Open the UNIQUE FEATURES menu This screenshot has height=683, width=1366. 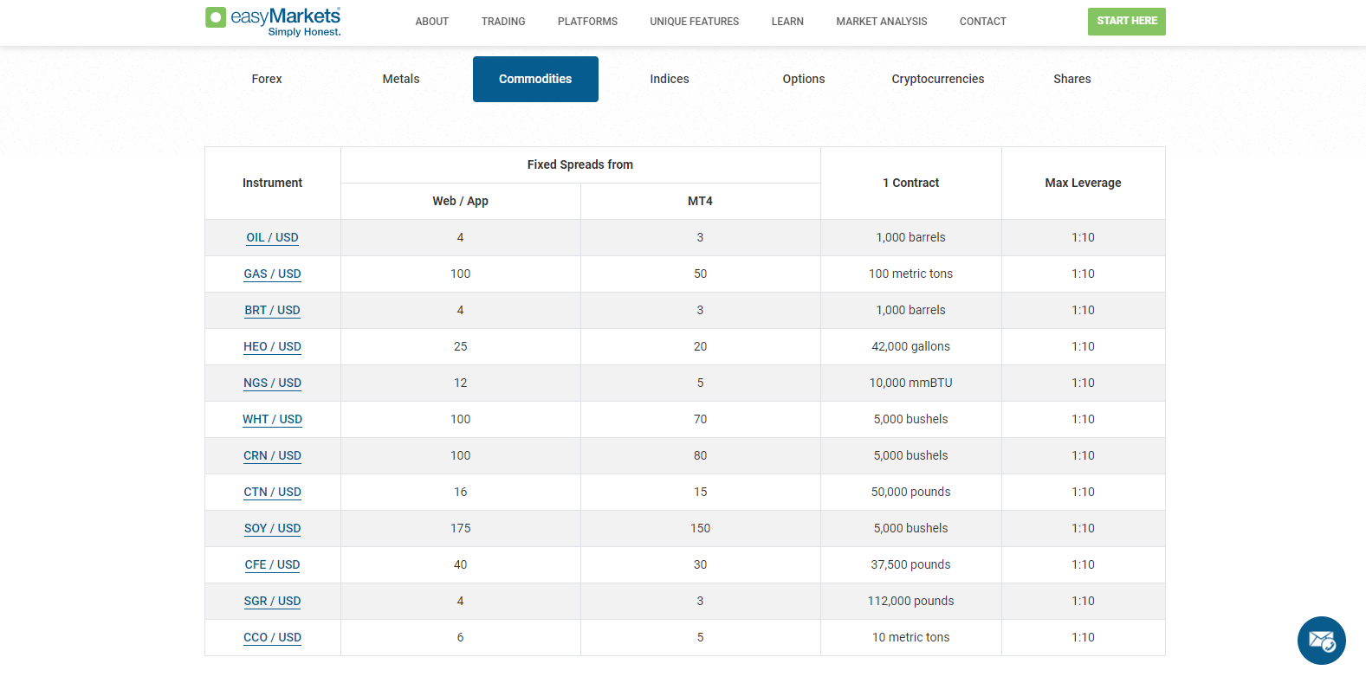click(695, 22)
